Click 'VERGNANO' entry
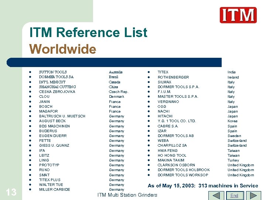266x200 pixels. (x=168, y=102)
